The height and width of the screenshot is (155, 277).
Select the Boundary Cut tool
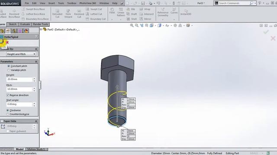point(96,19)
